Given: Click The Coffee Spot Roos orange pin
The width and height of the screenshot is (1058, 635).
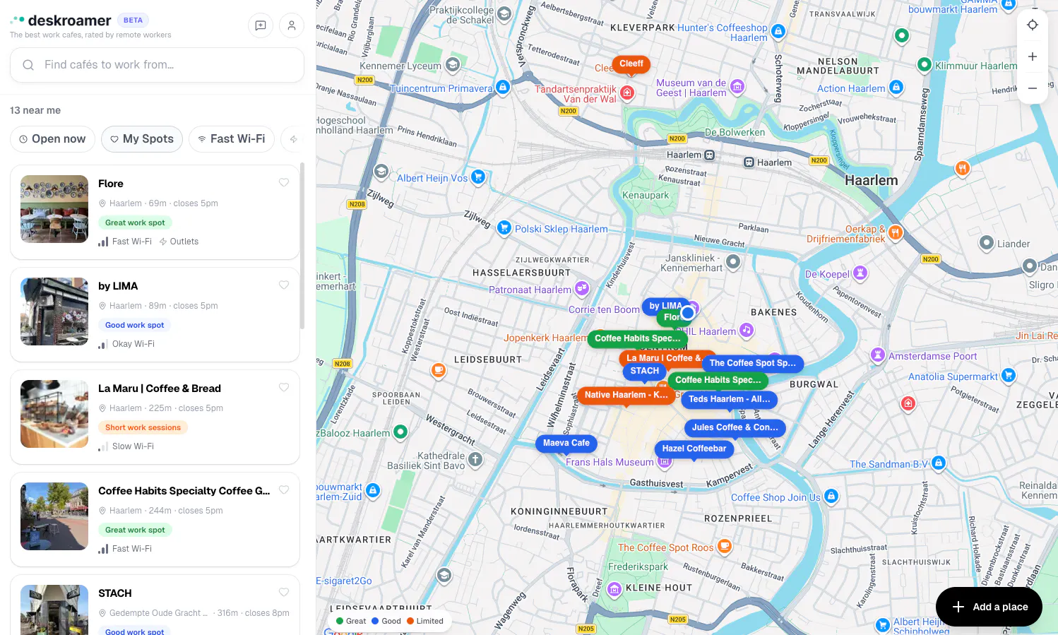Looking at the screenshot, I should (x=725, y=545).
